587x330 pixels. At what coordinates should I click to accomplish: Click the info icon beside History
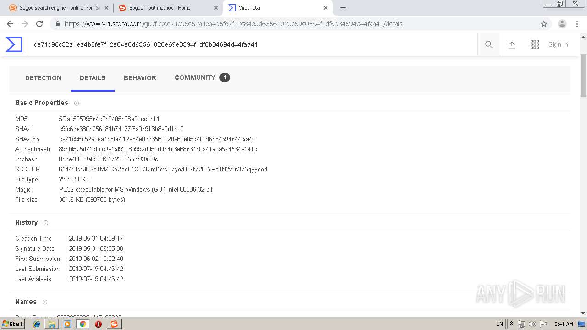(46, 223)
